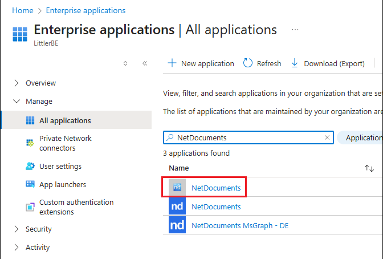This screenshot has height=259, width=383.
Task: Click the Custom authentication extensions icon
Action: 30,207
